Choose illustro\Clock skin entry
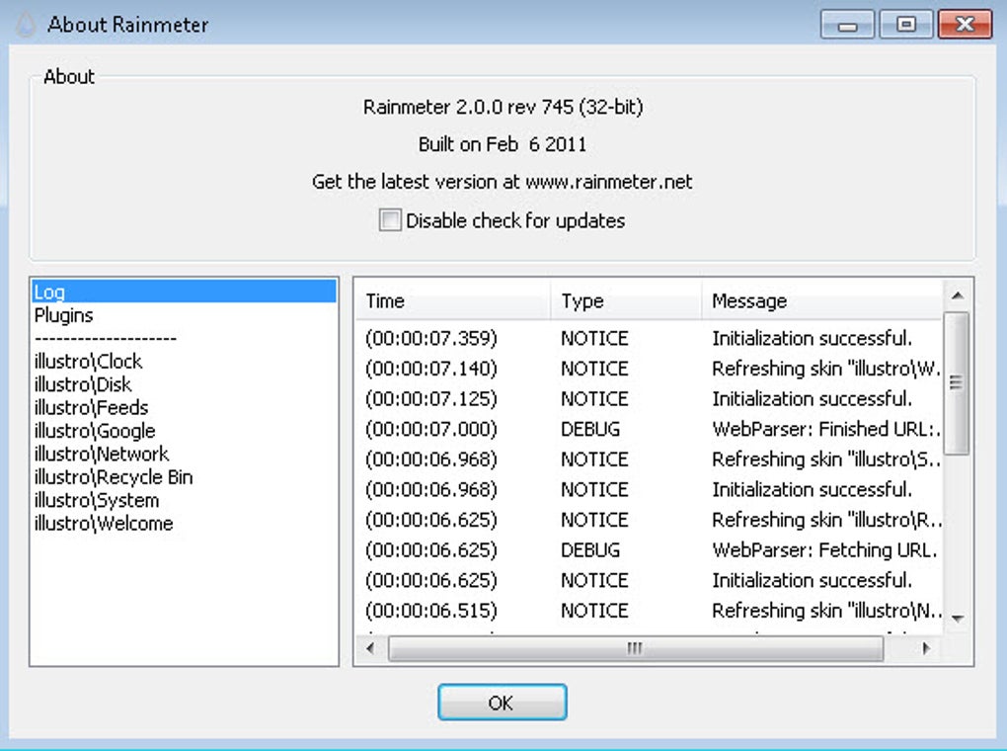Image resolution: width=1007 pixels, height=751 pixels. point(184,362)
